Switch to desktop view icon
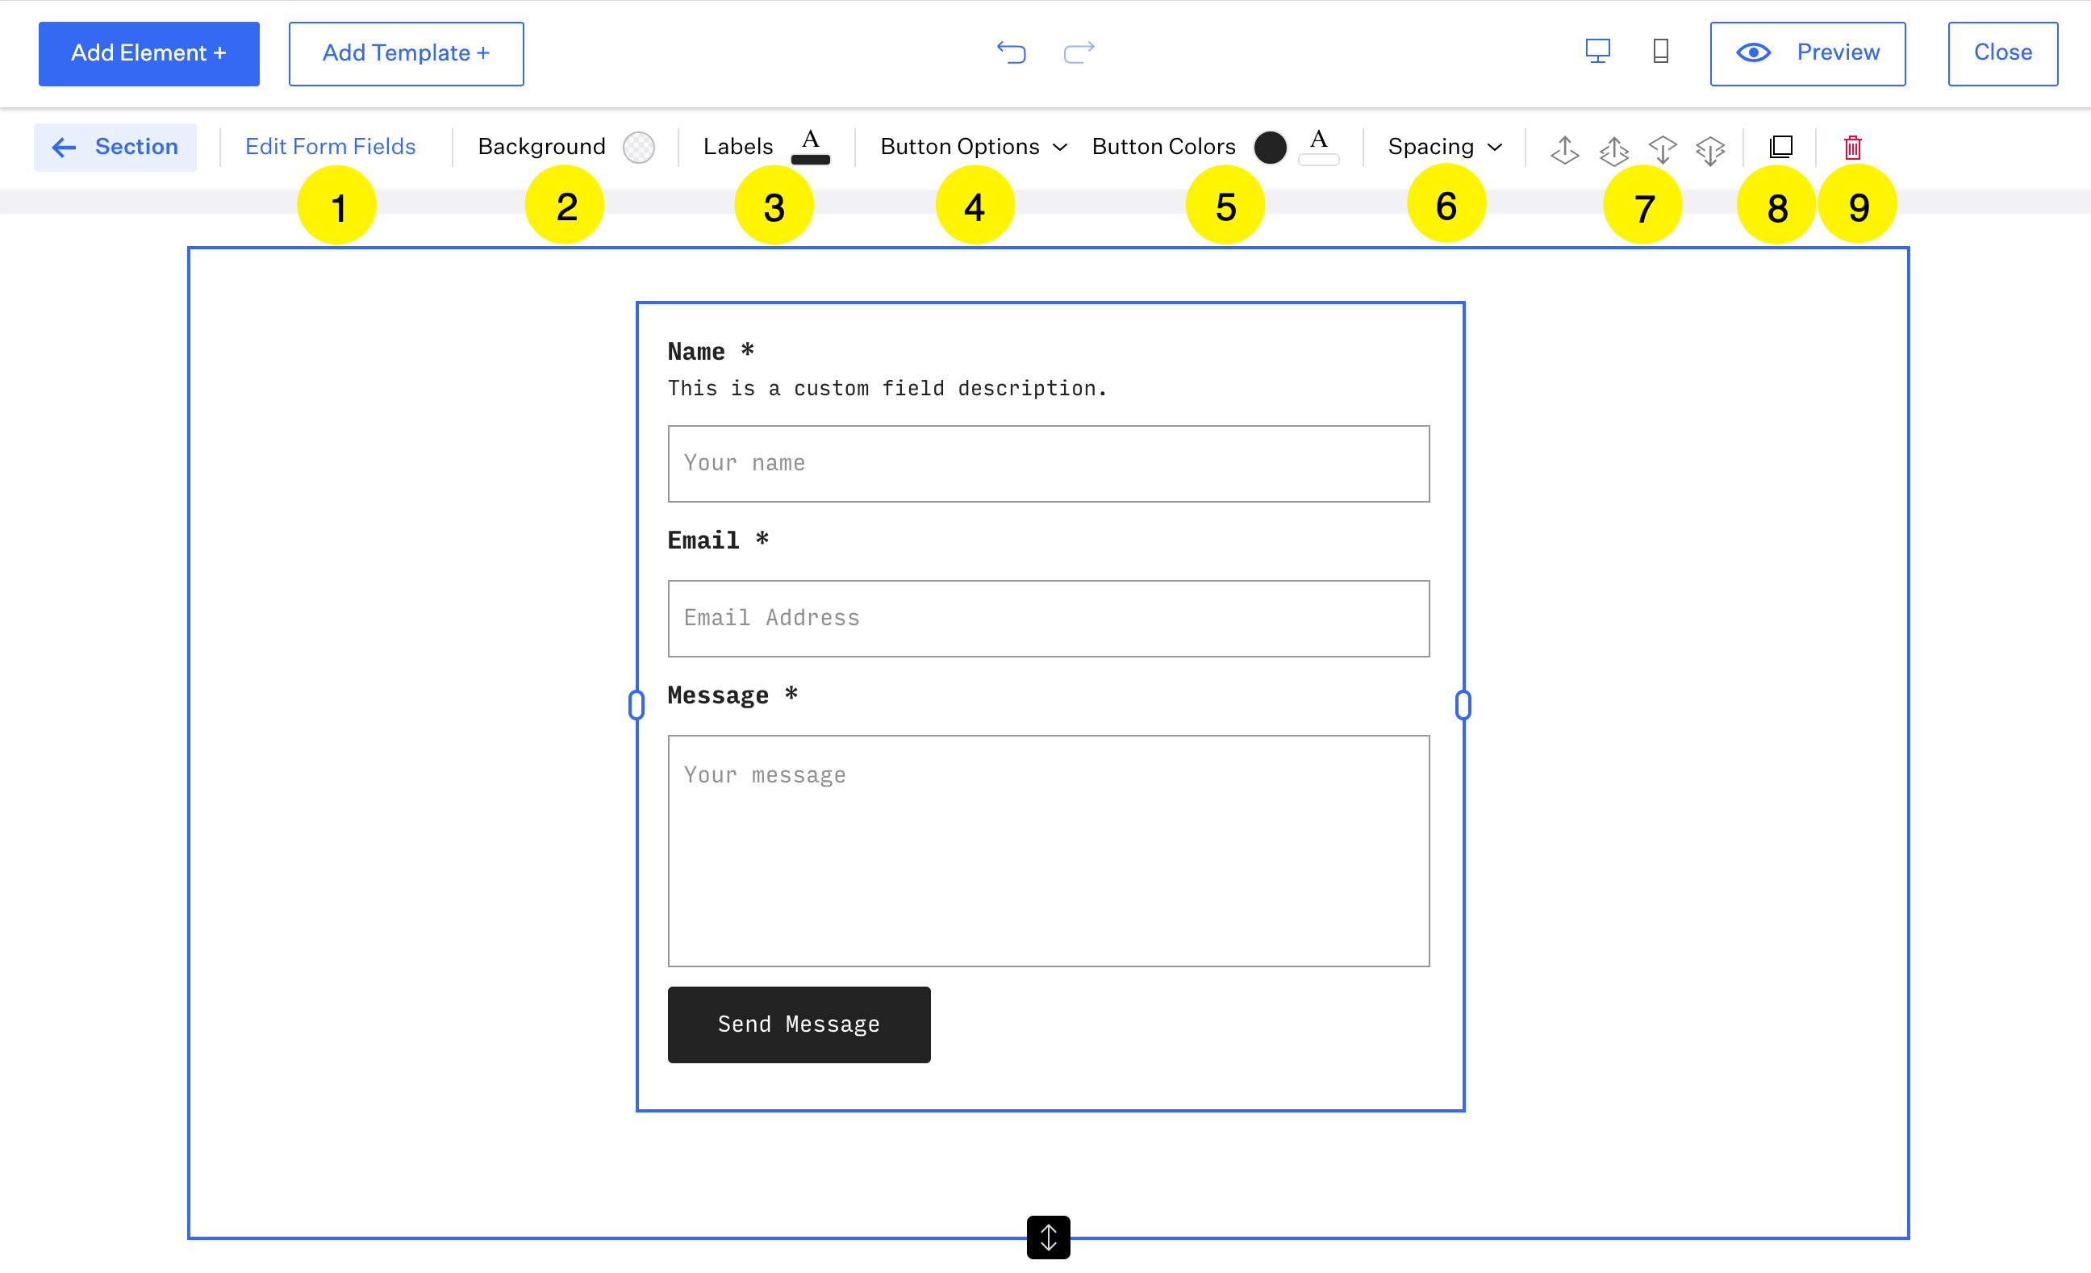Viewport: 2091px width, 1273px height. coord(1597,52)
